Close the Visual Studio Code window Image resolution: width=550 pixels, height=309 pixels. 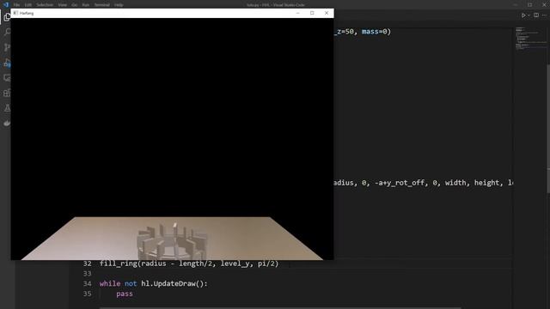coord(544,4)
